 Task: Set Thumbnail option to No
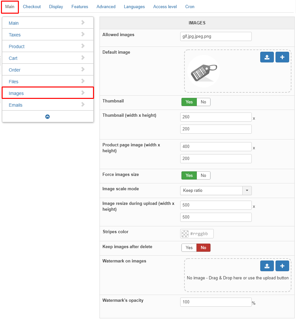tap(203, 102)
